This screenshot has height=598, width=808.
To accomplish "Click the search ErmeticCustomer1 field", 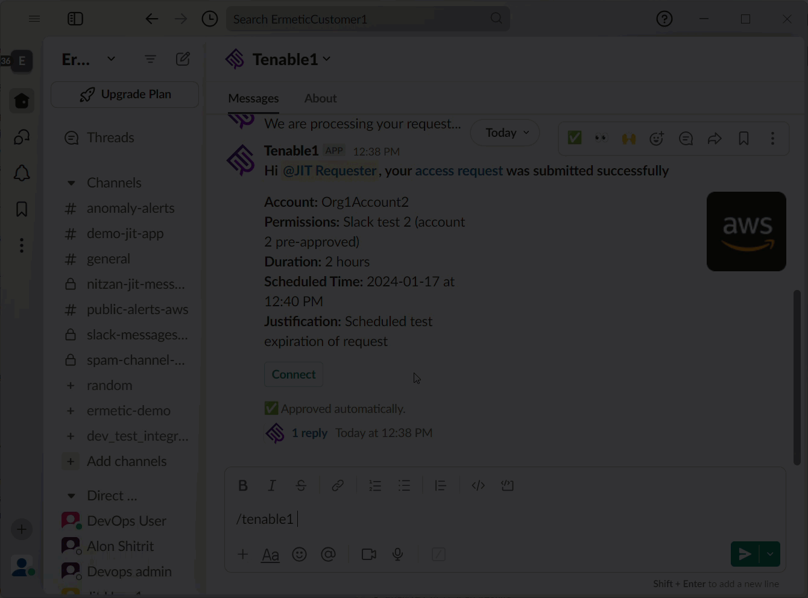I will tap(368, 19).
